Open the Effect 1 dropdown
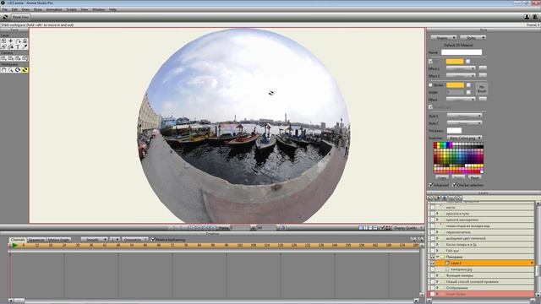541x304 pixels. [461, 68]
